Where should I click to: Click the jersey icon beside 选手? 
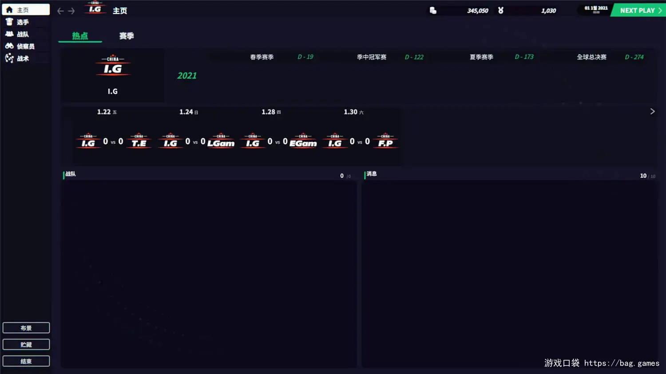(x=9, y=22)
